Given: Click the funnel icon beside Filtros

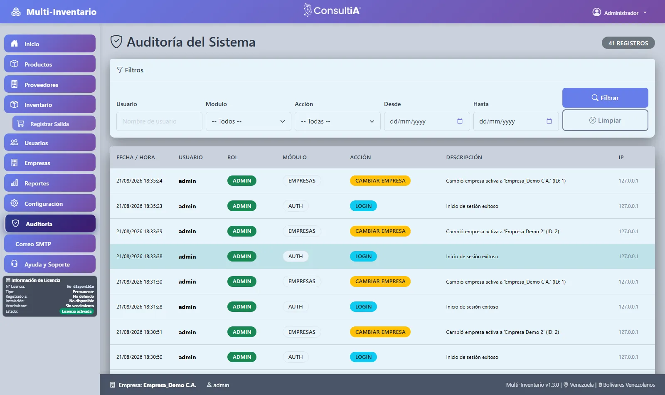Looking at the screenshot, I should pyautogui.click(x=120, y=70).
